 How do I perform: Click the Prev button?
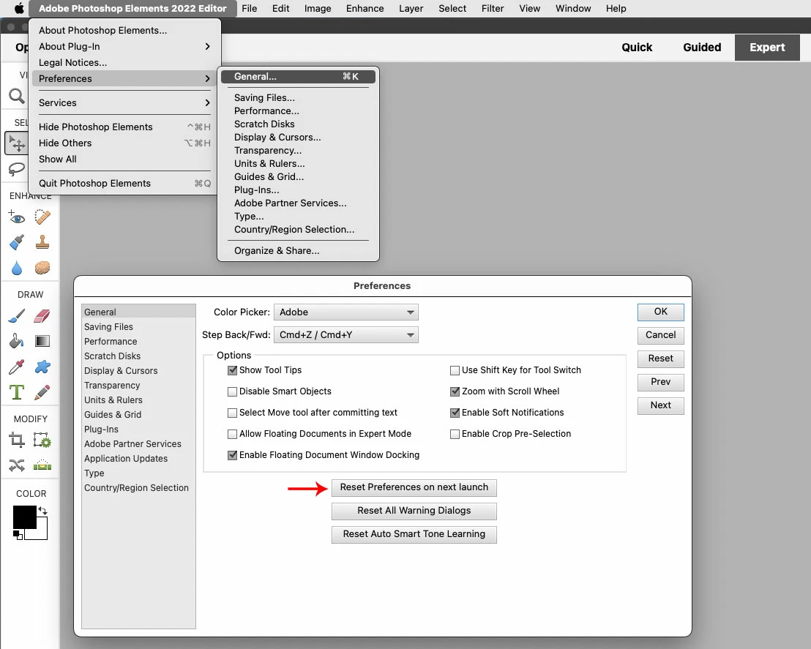click(660, 382)
